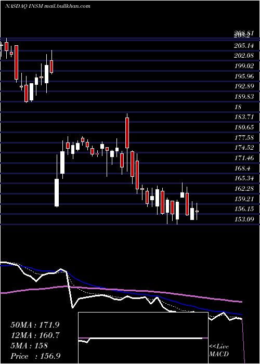The image size is (260, 364).
Task: Click the <<Live MACD label
Action: coord(219,350)
